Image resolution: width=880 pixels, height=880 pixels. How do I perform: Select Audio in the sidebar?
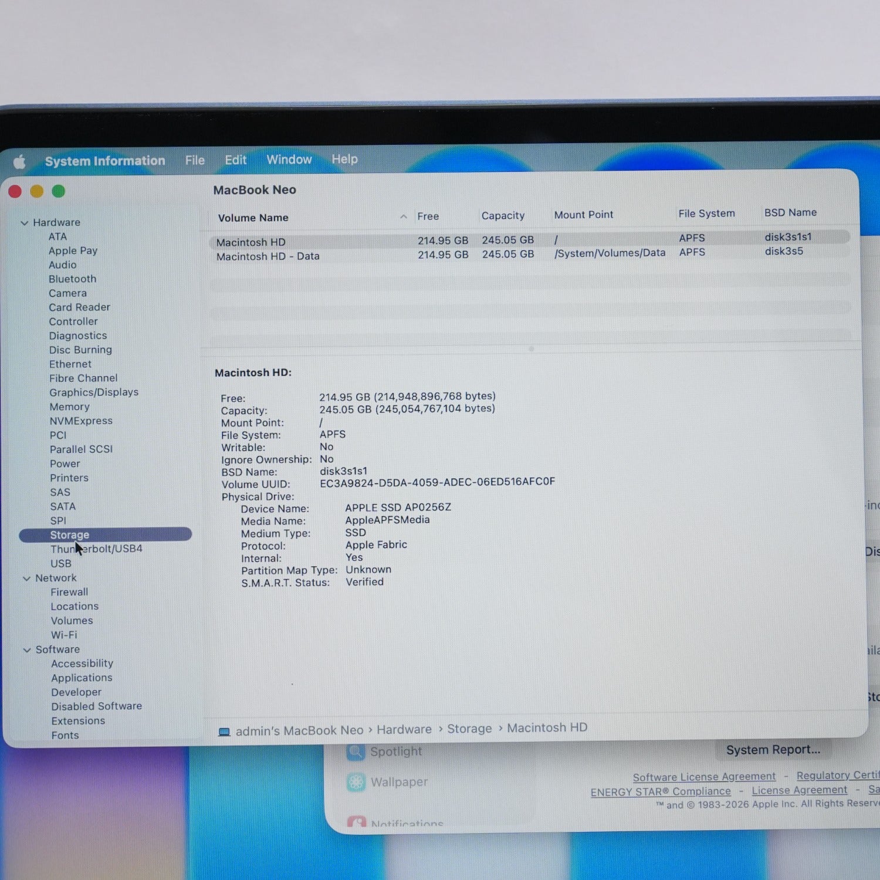pyautogui.click(x=62, y=265)
